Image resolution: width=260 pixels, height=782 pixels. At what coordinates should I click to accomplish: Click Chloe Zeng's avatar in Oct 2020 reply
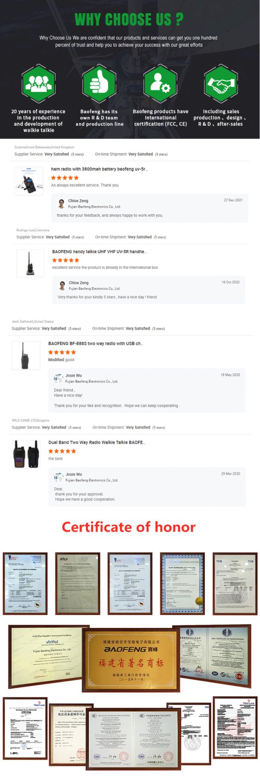pyautogui.click(x=62, y=285)
